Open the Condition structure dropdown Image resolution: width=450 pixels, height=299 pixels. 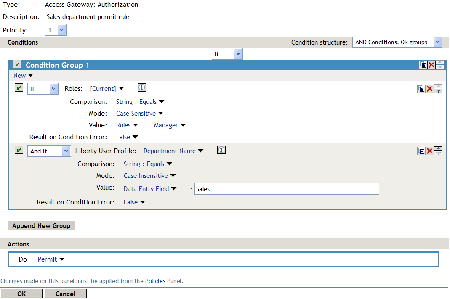click(x=397, y=42)
